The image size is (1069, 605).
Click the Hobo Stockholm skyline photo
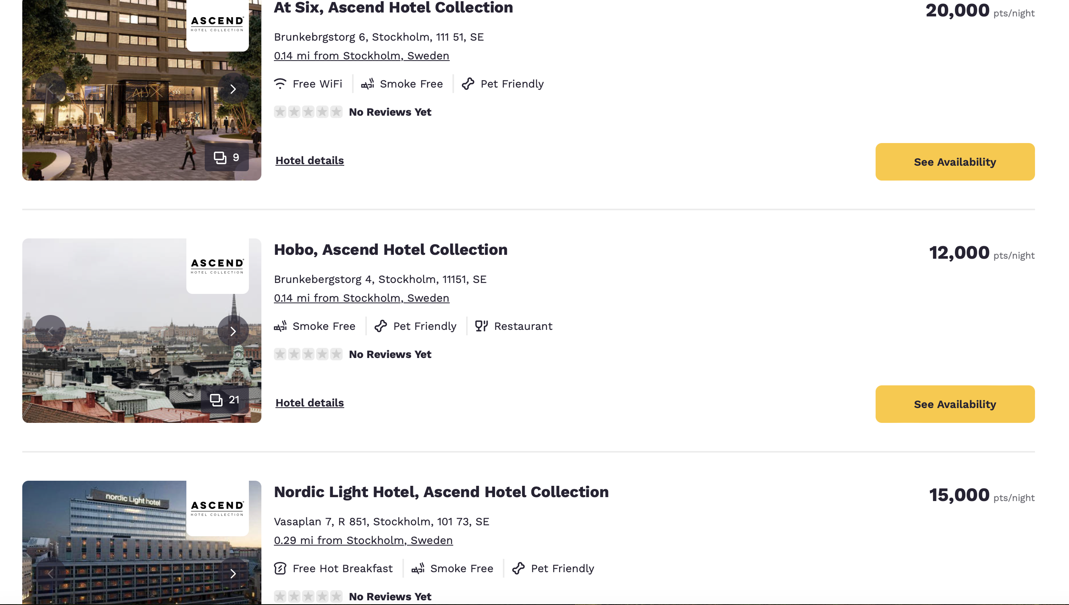(x=125, y=366)
